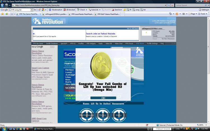Click the Help round button
Image resolution: width=210 pixels, height=131 pixels.
(x=119, y=115)
